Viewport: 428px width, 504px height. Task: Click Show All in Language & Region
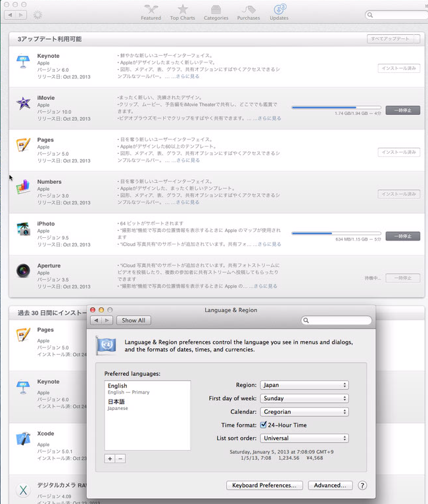coord(133,321)
